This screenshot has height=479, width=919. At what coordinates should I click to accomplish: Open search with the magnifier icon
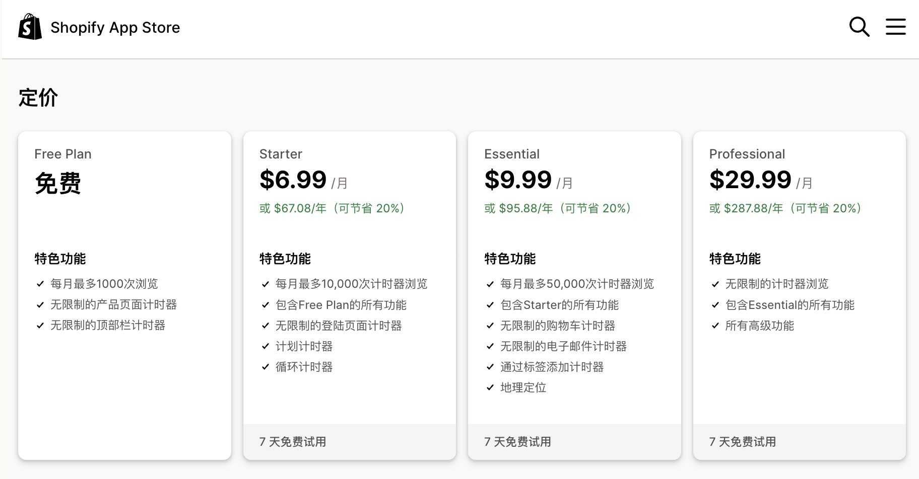click(859, 27)
